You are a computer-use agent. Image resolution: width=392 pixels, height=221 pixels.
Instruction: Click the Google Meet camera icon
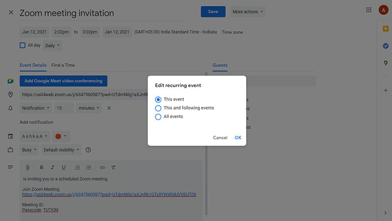(x=10, y=81)
